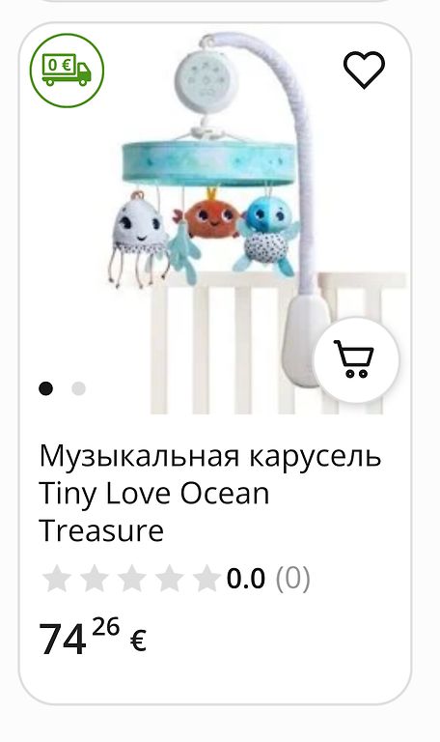Click the white jellyfish toy in photo
This screenshot has height=742, width=440.
pyautogui.click(x=139, y=239)
